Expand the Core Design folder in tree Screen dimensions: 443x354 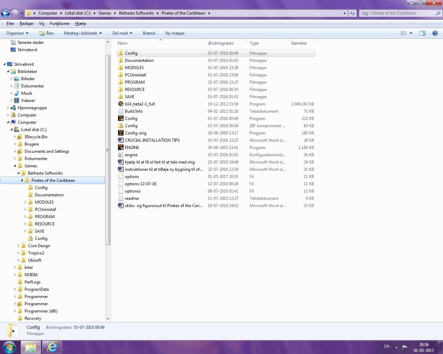[x=18, y=246]
